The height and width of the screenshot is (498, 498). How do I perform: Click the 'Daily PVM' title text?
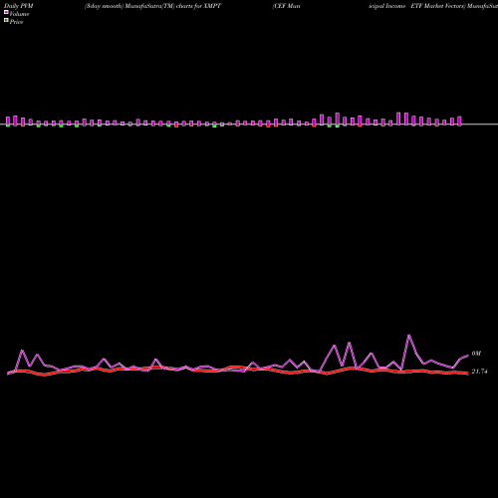click(19, 6)
